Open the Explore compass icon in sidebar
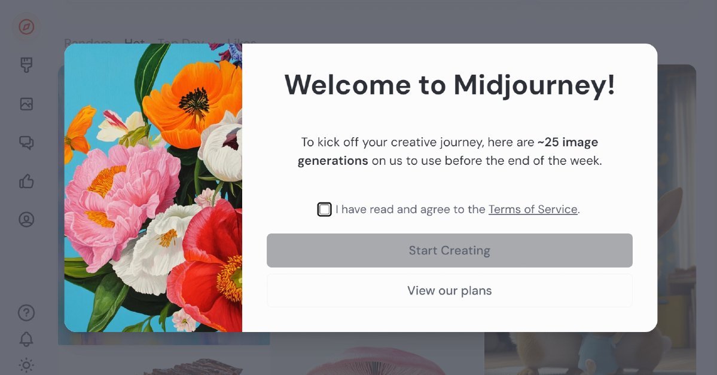The width and height of the screenshot is (717, 375). point(26,27)
